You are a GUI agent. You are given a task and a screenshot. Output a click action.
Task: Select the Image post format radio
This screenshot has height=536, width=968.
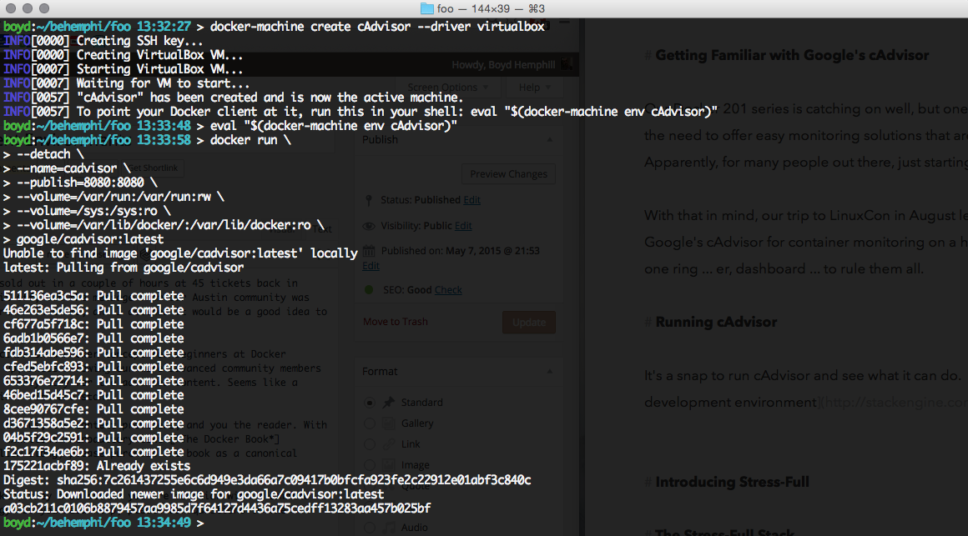[369, 465]
